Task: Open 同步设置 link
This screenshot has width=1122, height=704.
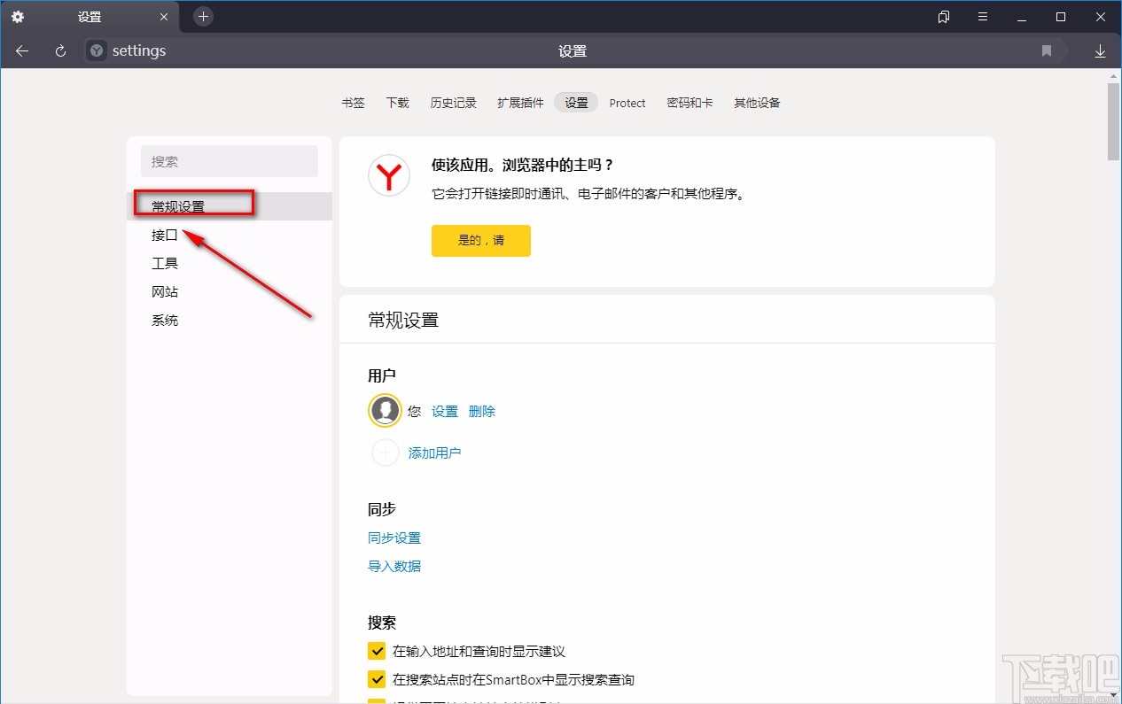Action: [x=394, y=538]
